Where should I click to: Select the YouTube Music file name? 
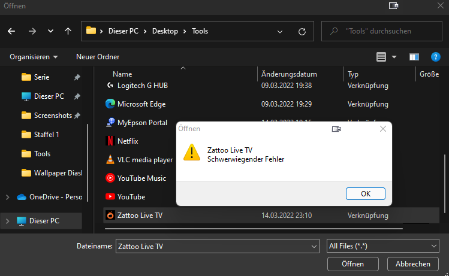click(x=141, y=178)
